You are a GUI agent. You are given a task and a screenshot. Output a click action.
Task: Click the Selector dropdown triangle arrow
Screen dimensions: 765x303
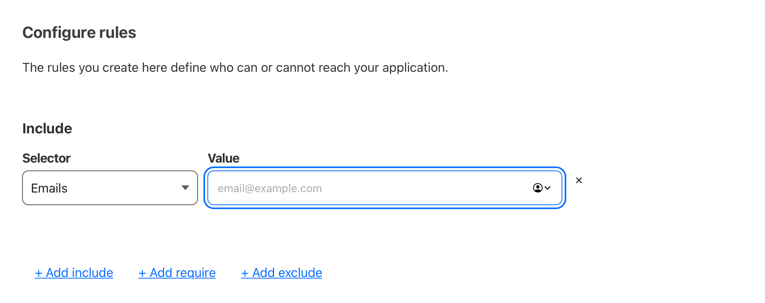pos(185,188)
